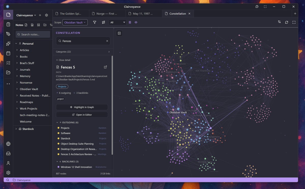This screenshot has height=189, width=305.
Task: Open the pen drawing tool in rail
Action: point(8,34)
